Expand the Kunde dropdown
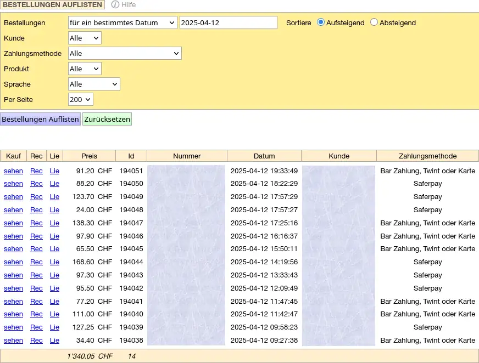 click(x=85, y=38)
